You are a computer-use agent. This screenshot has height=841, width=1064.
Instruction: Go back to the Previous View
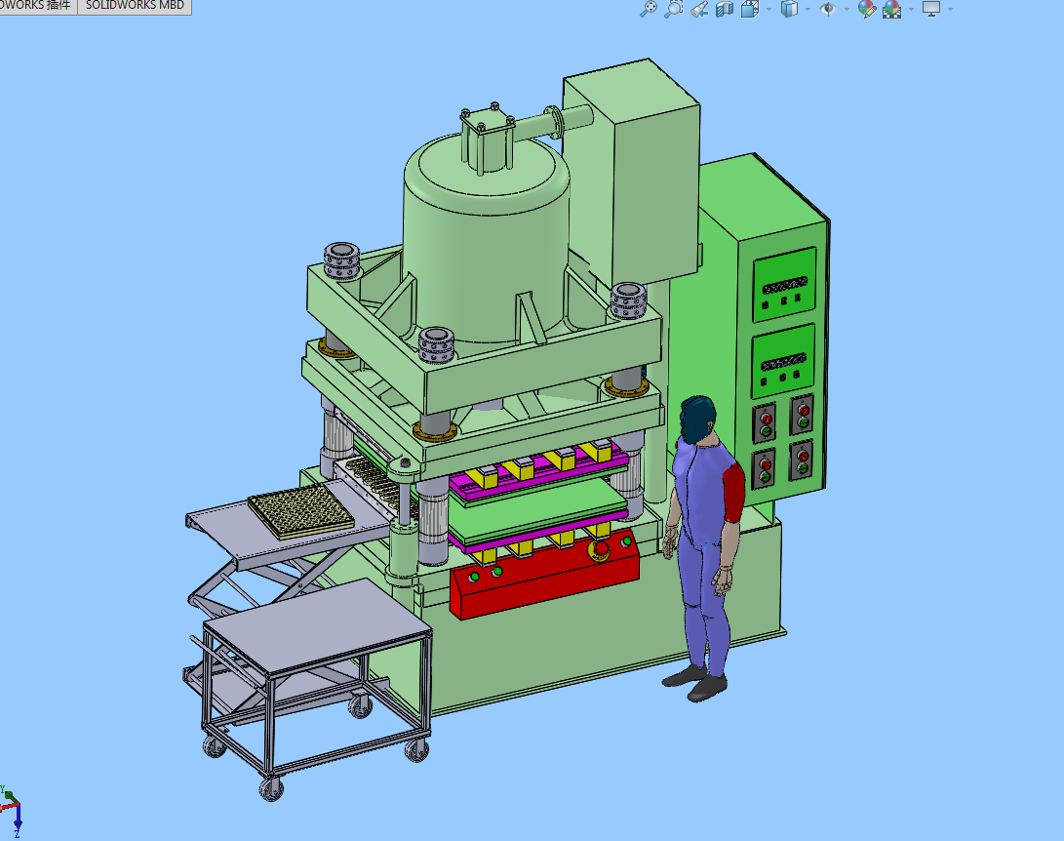click(698, 10)
